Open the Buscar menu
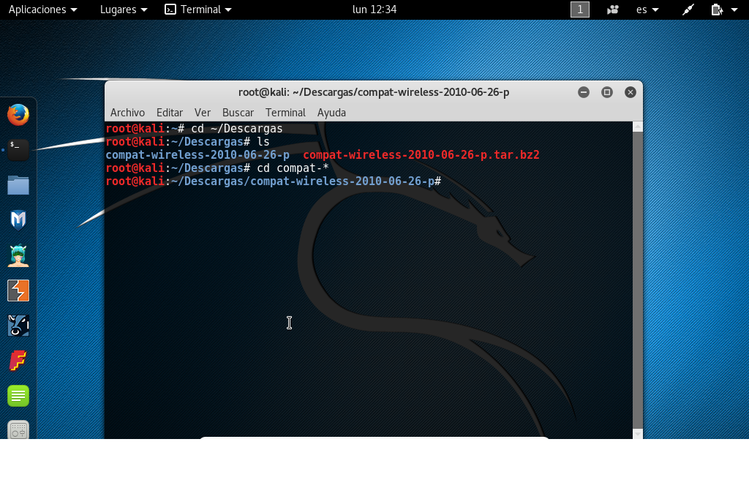 pyautogui.click(x=238, y=113)
